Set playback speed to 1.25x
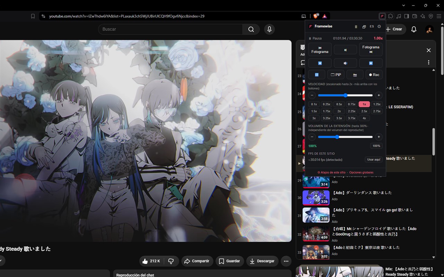 377,104
